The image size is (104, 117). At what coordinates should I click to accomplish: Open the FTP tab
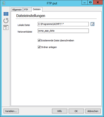pyautogui.click(x=27, y=10)
